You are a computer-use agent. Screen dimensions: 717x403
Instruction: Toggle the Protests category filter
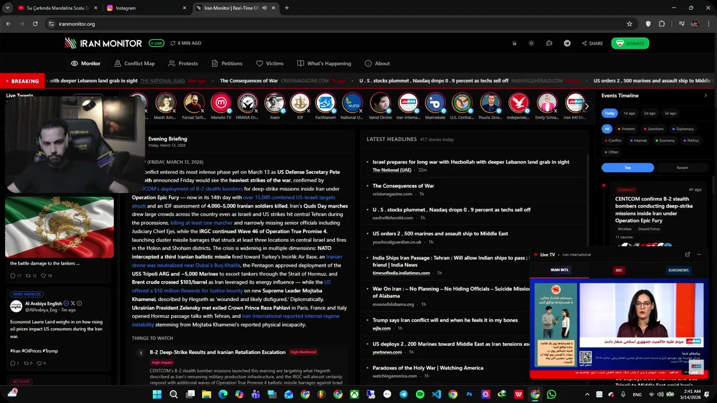[x=627, y=129]
